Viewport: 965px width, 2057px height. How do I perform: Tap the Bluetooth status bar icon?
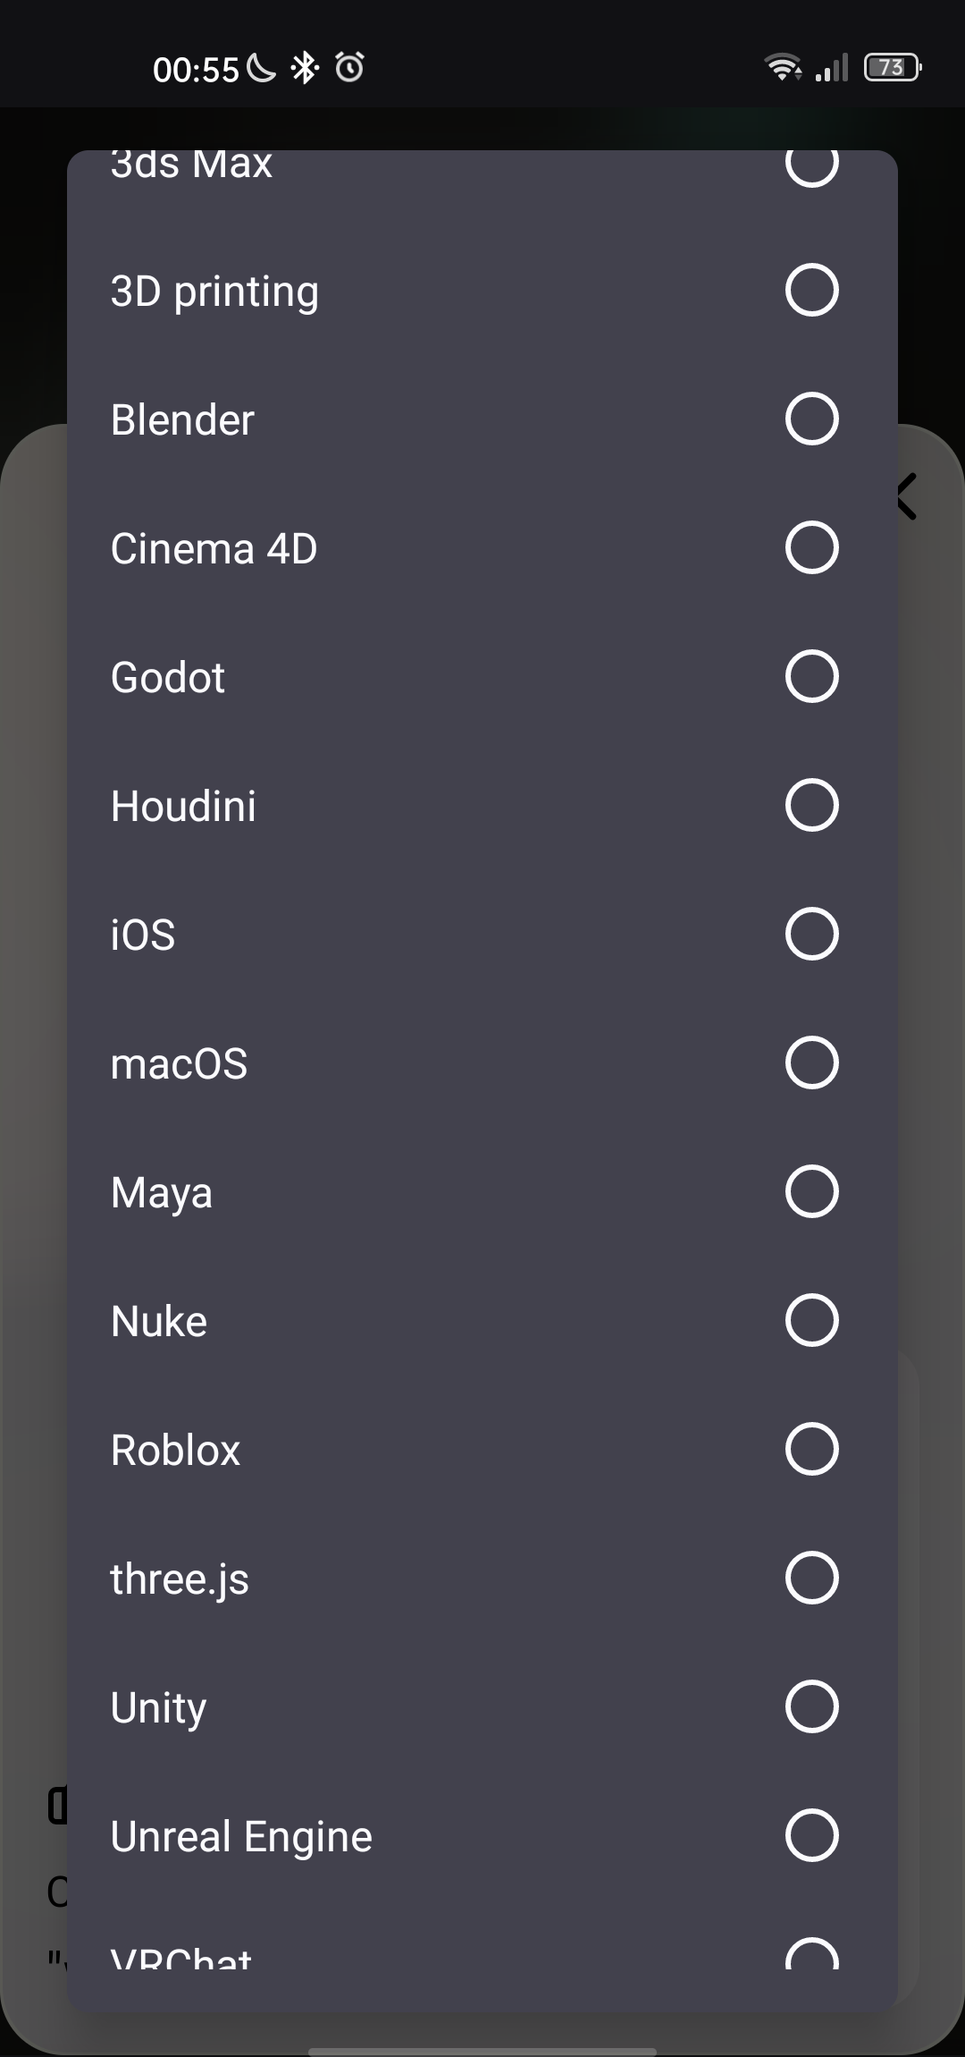(x=305, y=67)
